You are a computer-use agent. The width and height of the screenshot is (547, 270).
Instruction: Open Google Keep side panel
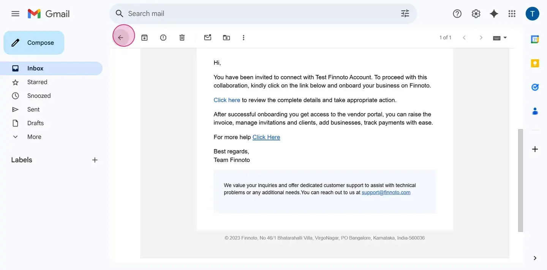[535, 63]
